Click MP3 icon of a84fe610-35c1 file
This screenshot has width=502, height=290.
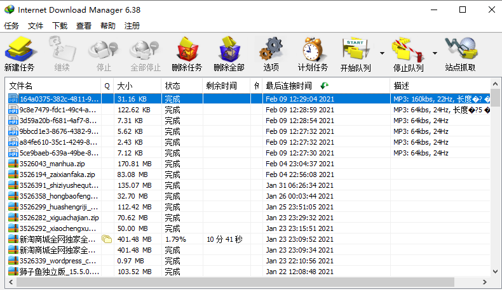point(13,142)
